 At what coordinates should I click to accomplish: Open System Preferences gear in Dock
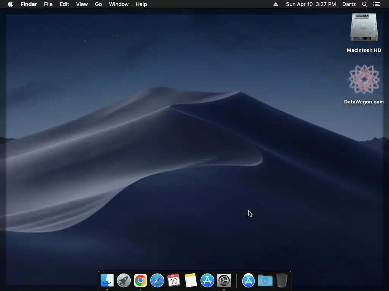pos(224,280)
